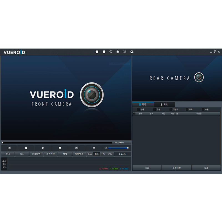Click the volume slider track
Screen dimensions: 222x222
118,148
